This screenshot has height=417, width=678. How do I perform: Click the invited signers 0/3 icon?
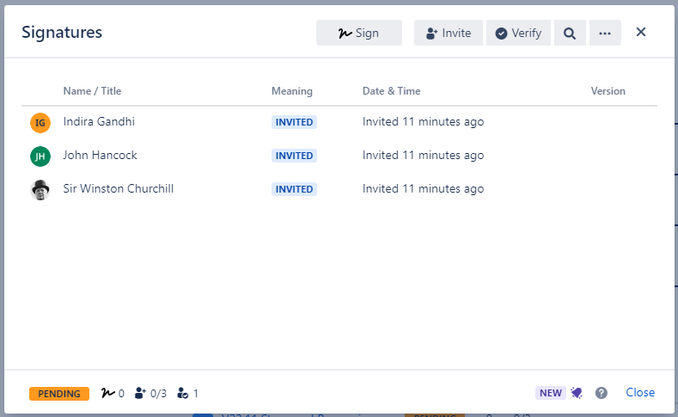click(141, 394)
